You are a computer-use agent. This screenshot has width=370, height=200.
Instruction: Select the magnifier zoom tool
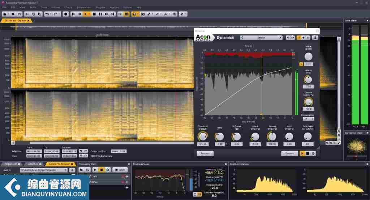tap(165, 14)
